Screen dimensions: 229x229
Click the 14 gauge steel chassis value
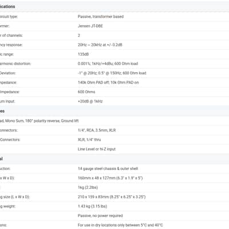[108, 169]
